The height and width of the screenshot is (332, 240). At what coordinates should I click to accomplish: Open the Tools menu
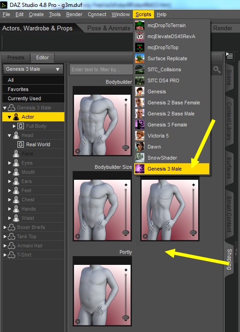pos(55,14)
